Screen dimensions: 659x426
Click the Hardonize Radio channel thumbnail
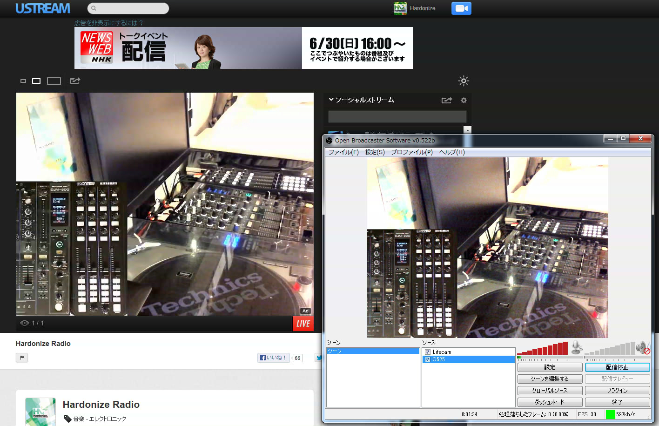click(x=40, y=412)
